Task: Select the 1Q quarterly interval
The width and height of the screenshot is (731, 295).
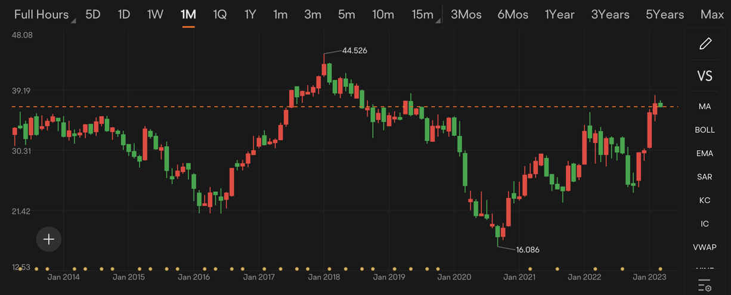Action: click(219, 15)
